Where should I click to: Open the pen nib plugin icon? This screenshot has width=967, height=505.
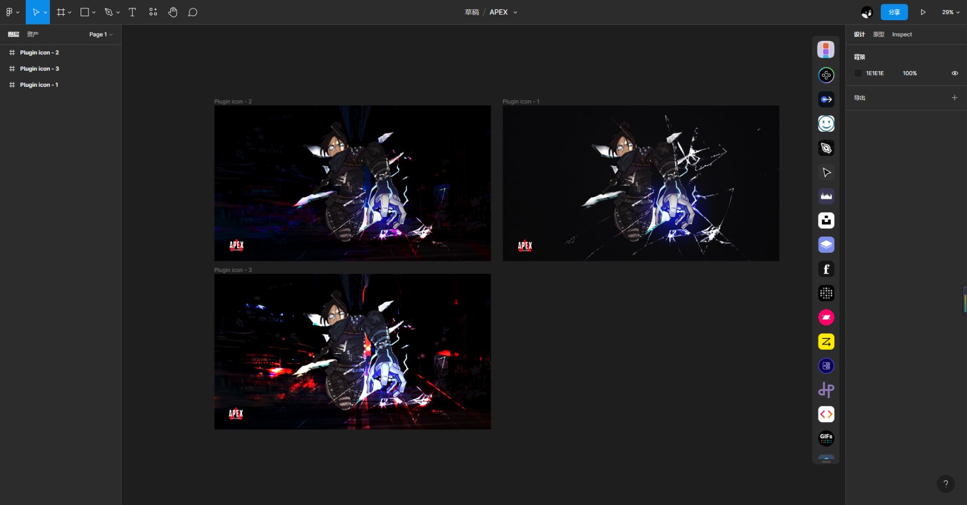pos(826,148)
